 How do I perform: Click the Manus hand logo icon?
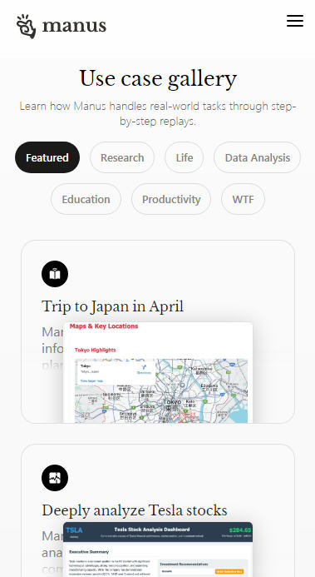[x=27, y=26]
